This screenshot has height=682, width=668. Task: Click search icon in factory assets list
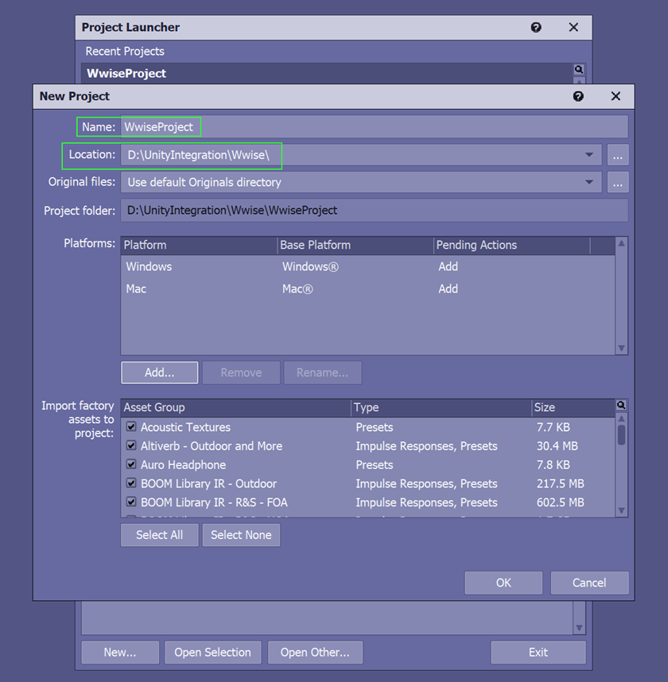[621, 405]
